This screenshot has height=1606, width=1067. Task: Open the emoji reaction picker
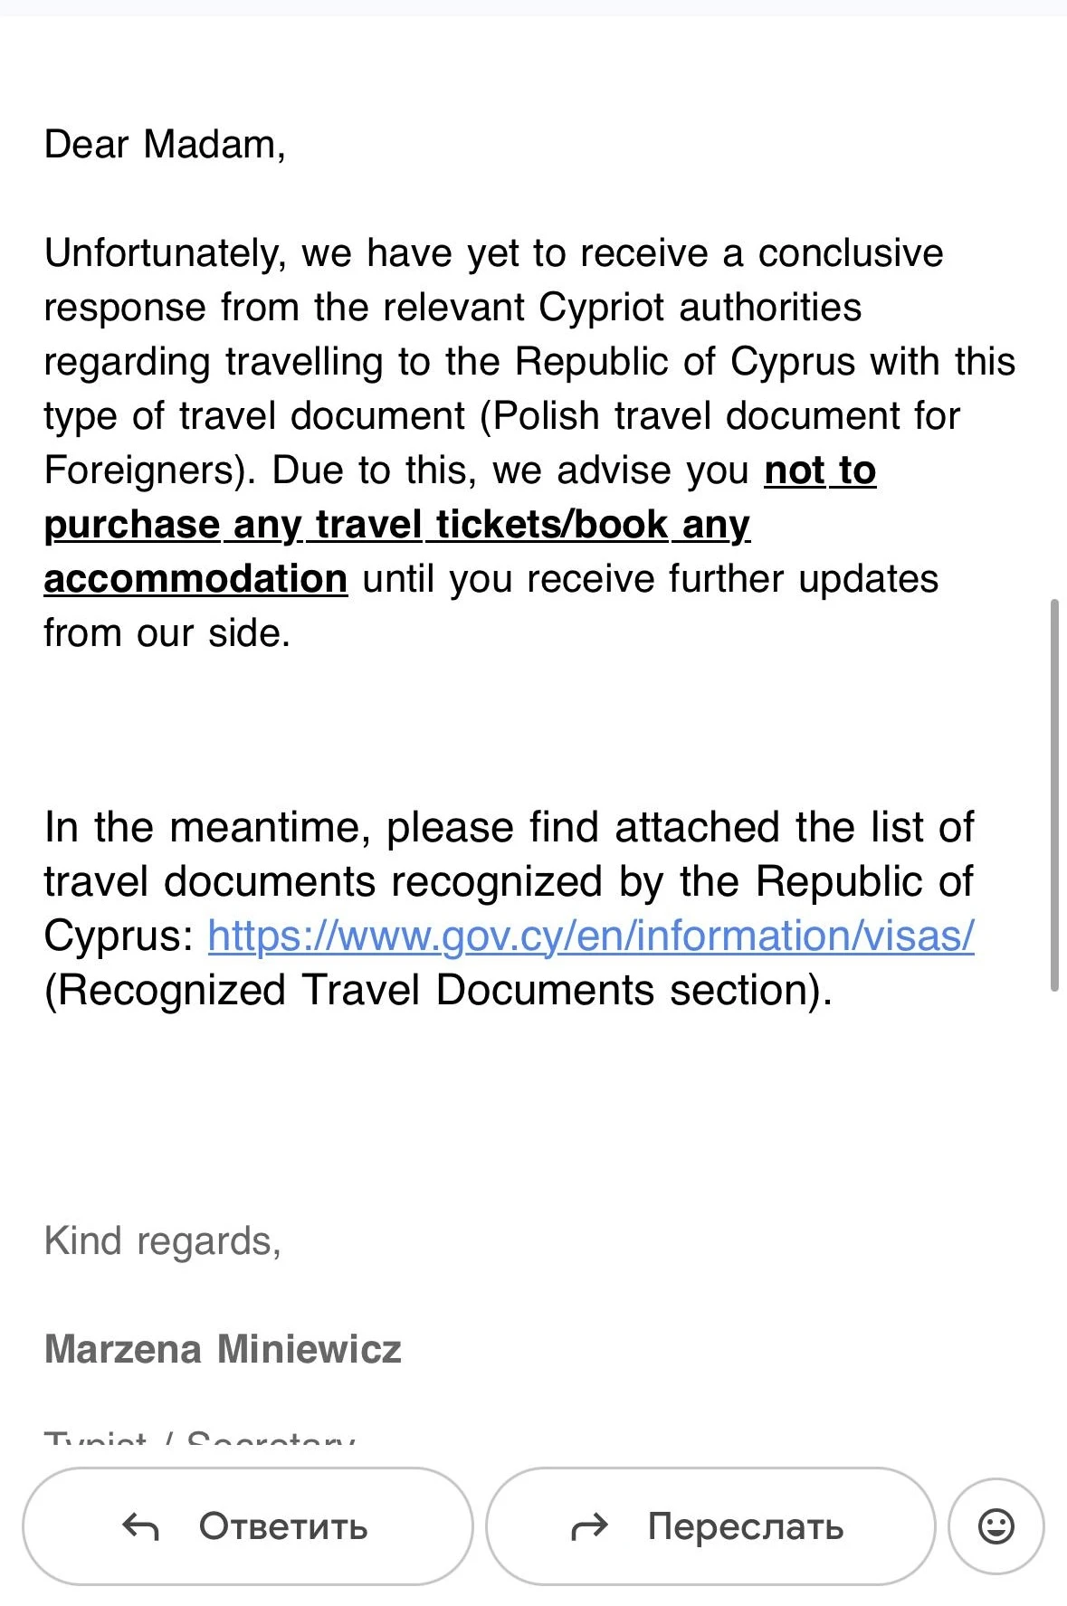pyautogui.click(x=996, y=1527)
